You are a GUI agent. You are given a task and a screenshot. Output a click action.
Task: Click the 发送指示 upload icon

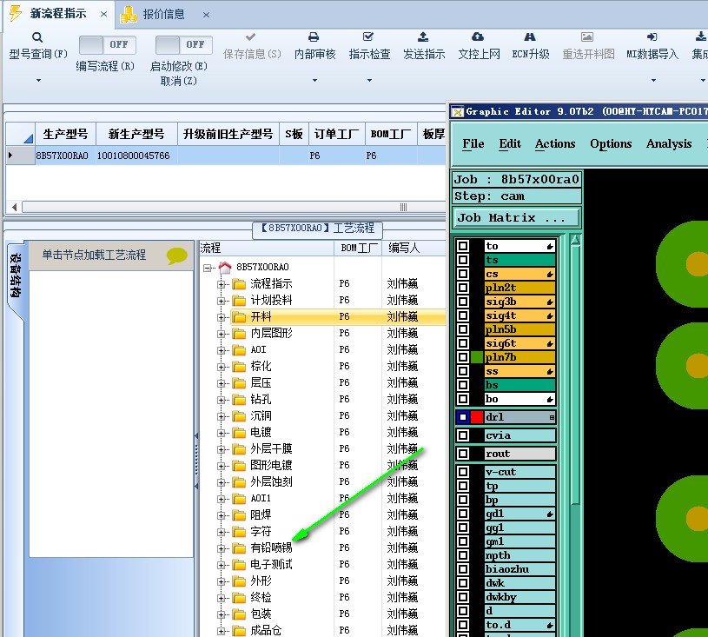pyautogui.click(x=423, y=36)
